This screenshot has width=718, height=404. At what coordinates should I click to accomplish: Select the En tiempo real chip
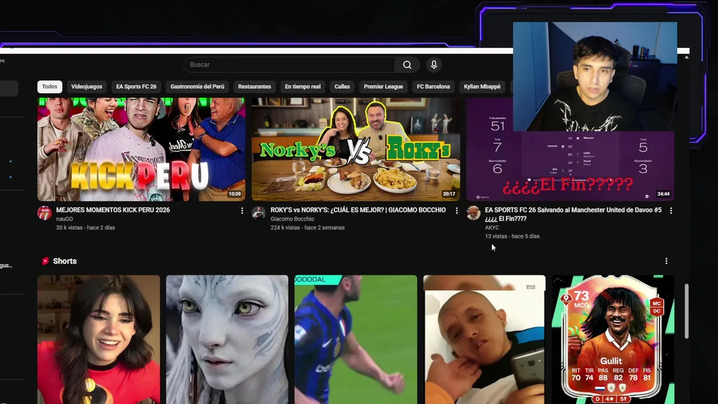(302, 86)
